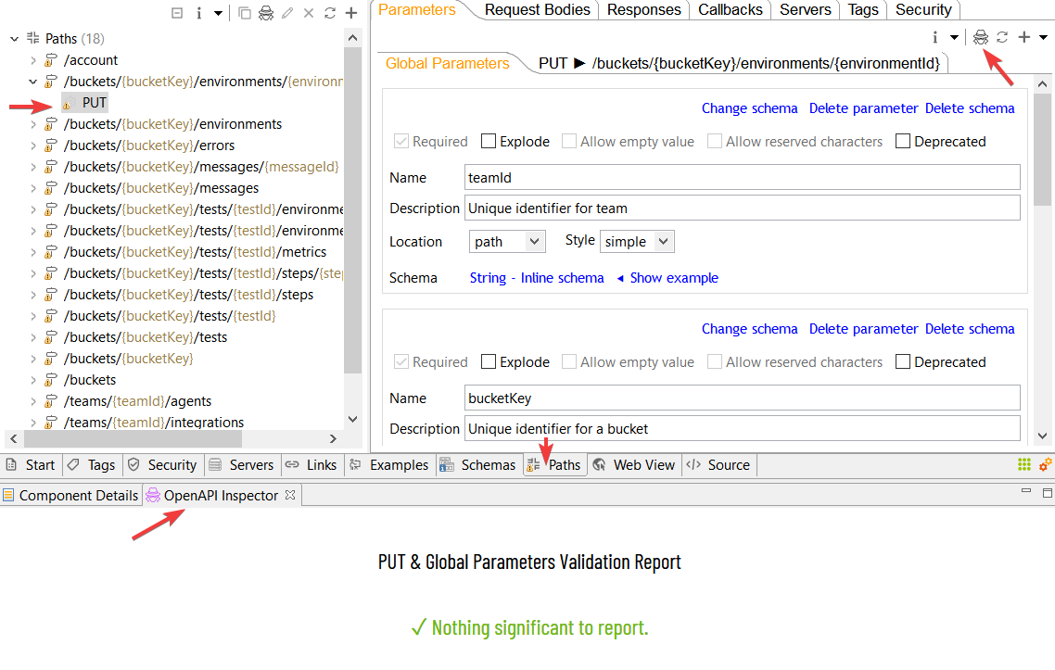This screenshot has height=670, width=1055.
Task: Switch to the Responses tab
Action: [x=644, y=9]
